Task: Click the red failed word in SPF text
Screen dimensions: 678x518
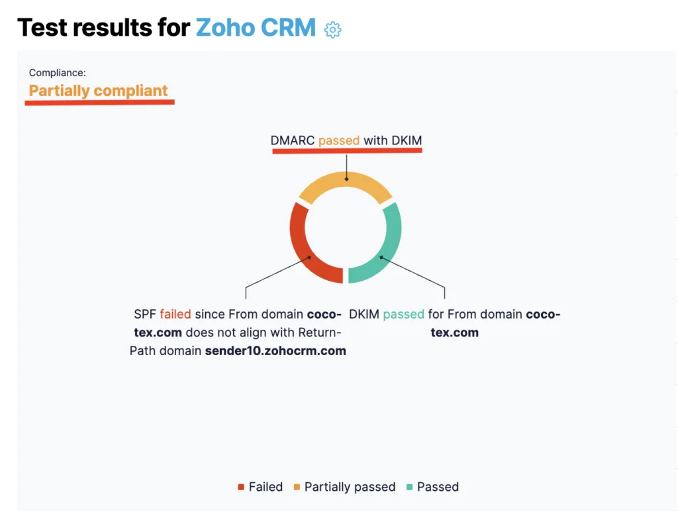Action: point(175,314)
